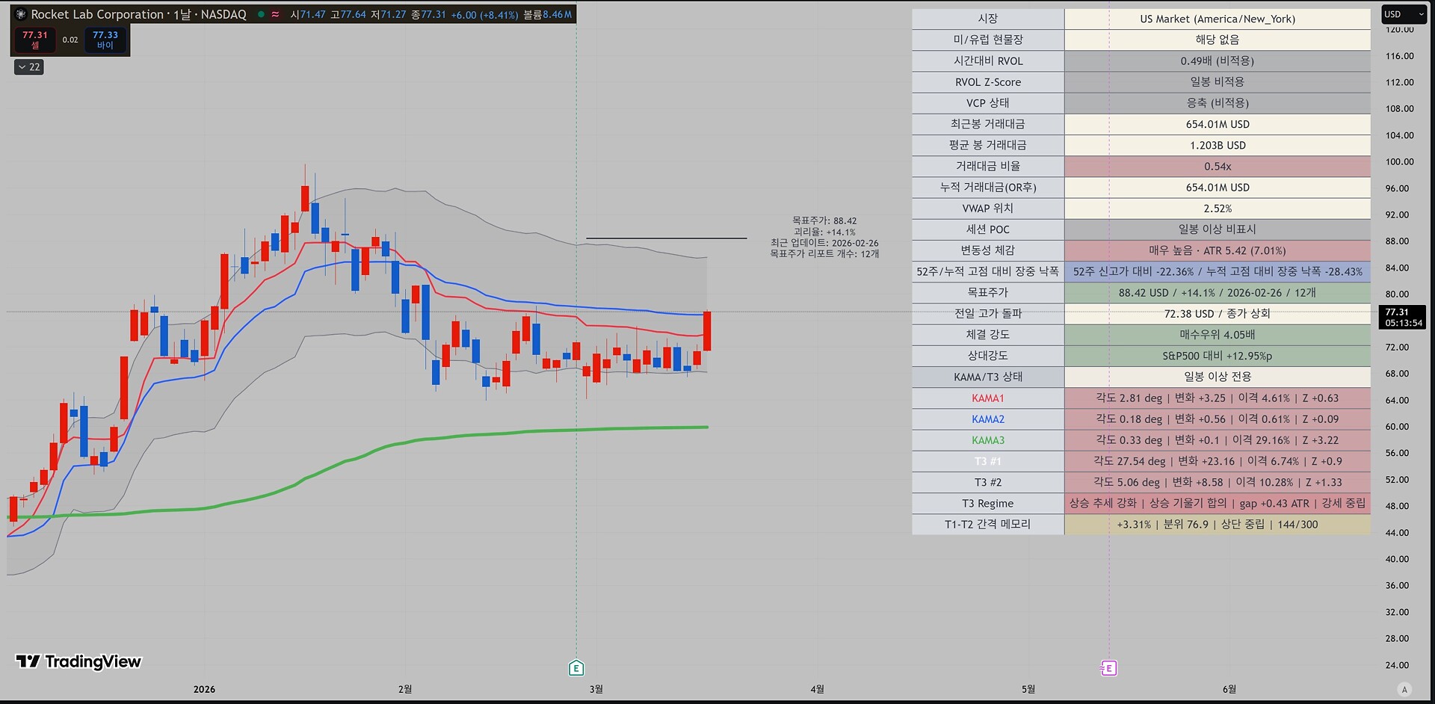The height and width of the screenshot is (704, 1435).
Task: Click the +3.31% | 분위 76.9 cell
Action: pyautogui.click(x=1218, y=525)
